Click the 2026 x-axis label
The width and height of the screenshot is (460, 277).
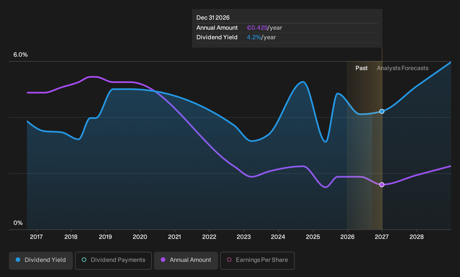click(x=347, y=237)
